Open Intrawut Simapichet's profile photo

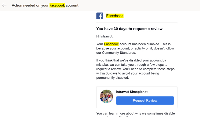point(106,96)
